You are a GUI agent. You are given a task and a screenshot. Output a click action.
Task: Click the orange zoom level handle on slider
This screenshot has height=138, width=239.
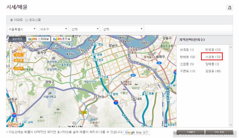pos(11,68)
